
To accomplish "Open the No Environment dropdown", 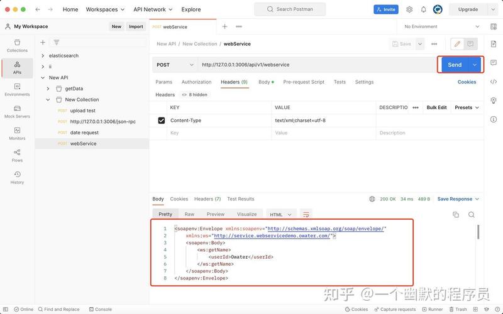I will point(442,26).
